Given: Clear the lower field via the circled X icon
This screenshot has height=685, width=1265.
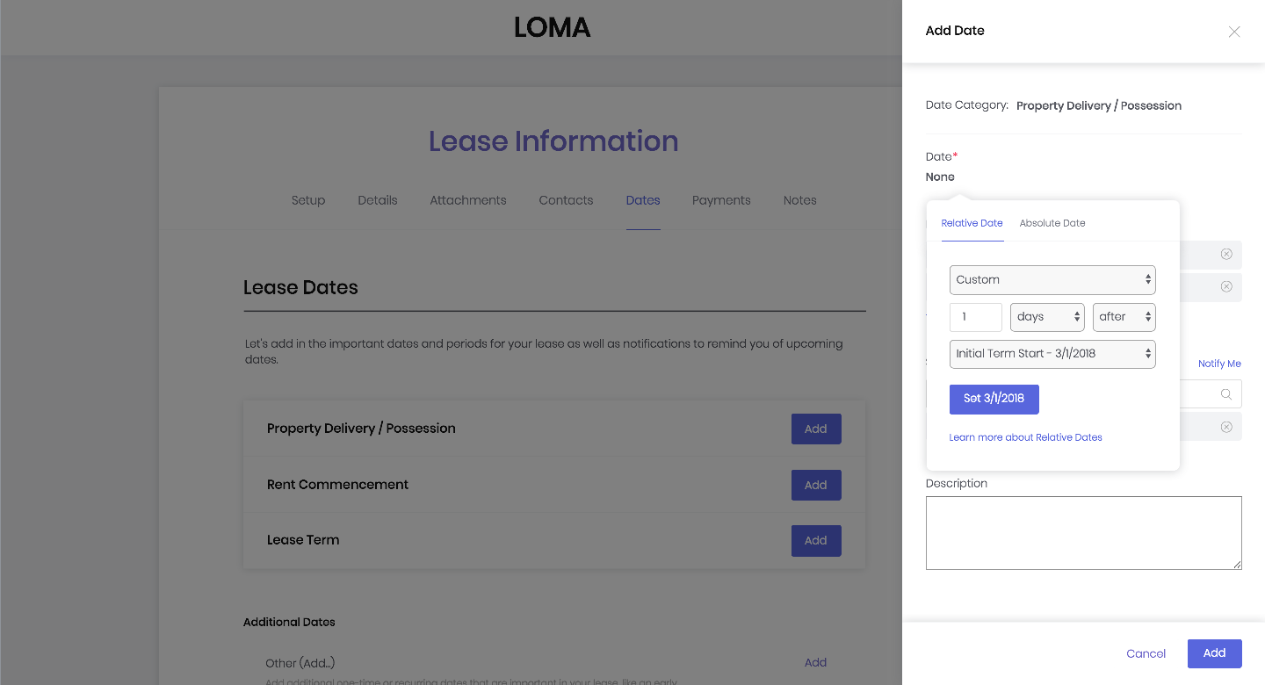Looking at the screenshot, I should tap(1226, 427).
